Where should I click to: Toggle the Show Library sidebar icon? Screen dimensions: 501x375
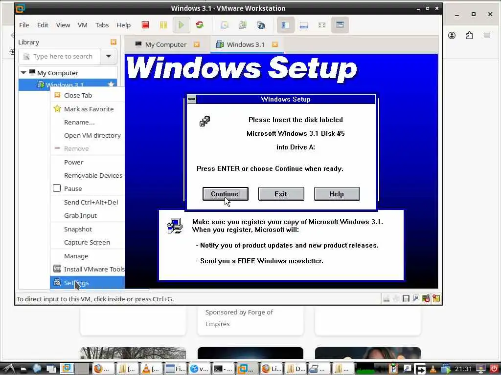pos(285,25)
